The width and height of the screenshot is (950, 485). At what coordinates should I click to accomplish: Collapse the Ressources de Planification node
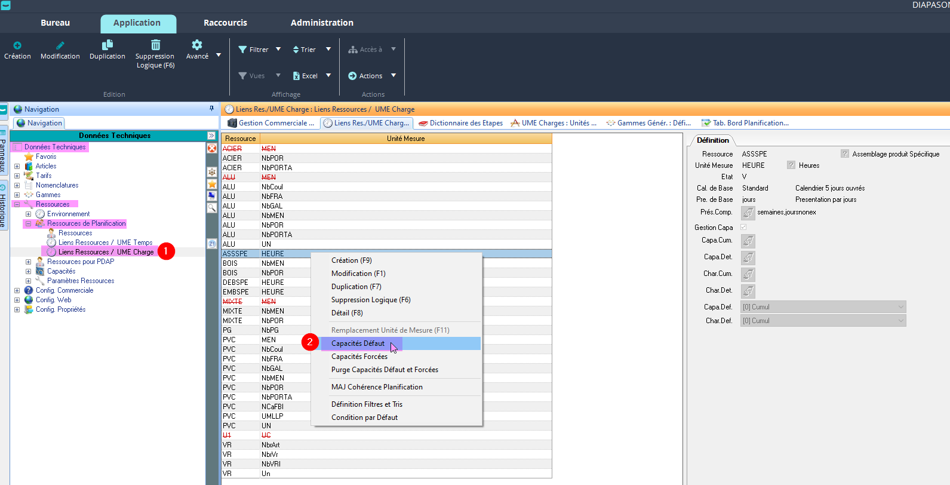pyautogui.click(x=28, y=223)
